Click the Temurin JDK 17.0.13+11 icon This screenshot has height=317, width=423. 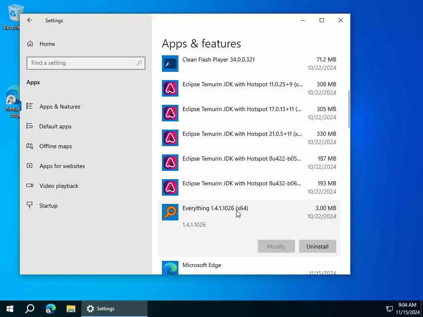tap(170, 113)
